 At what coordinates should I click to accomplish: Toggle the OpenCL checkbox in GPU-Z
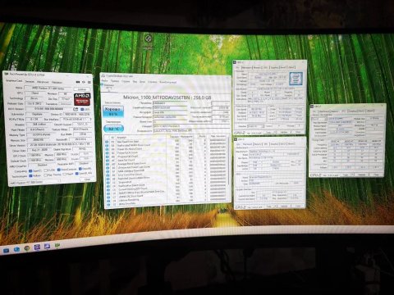[x=30, y=171]
